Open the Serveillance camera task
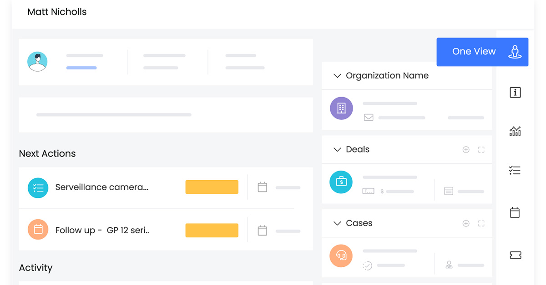This screenshot has height=285, width=546. click(102, 187)
